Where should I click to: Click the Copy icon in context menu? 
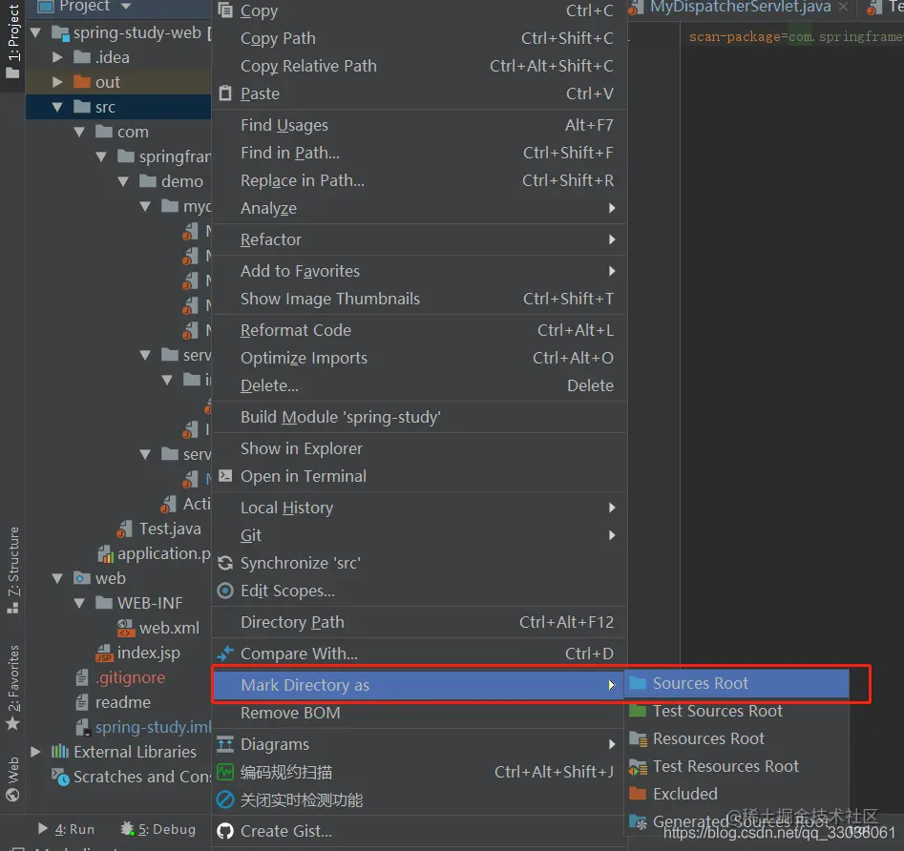tap(225, 10)
